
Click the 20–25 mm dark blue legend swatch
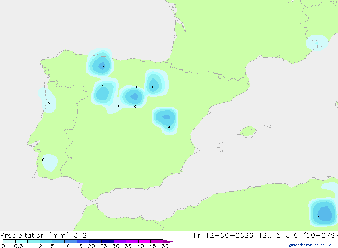pos(95,241)
